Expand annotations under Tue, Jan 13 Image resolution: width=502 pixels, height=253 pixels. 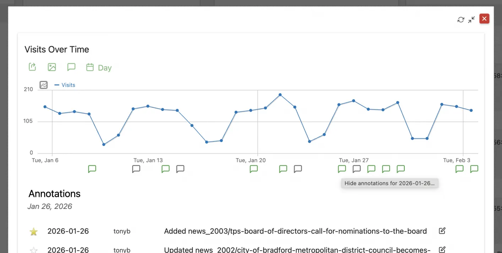click(x=136, y=169)
